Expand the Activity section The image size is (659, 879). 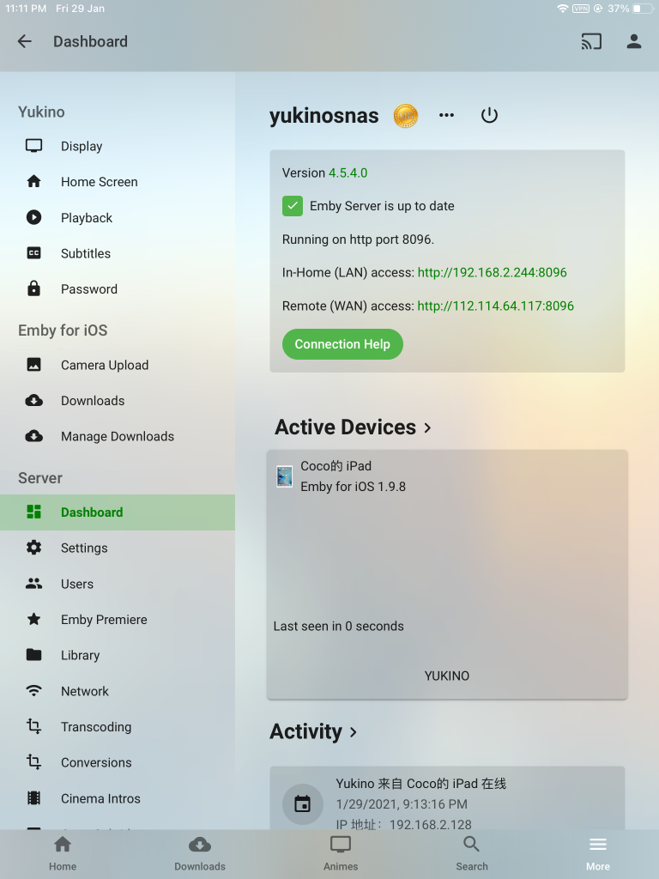(x=313, y=731)
